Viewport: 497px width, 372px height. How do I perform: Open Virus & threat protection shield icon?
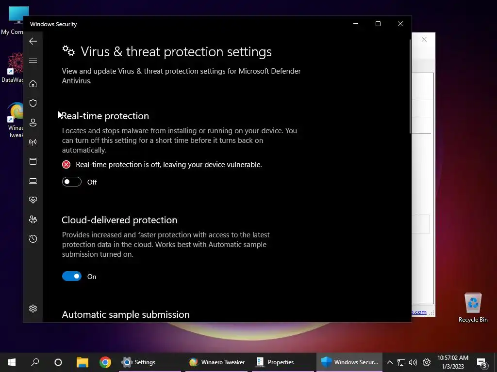[33, 103]
